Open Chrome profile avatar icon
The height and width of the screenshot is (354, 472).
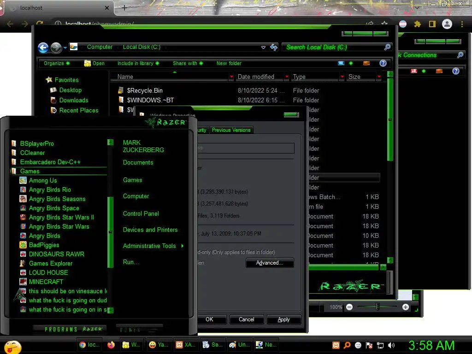tap(447, 24)
